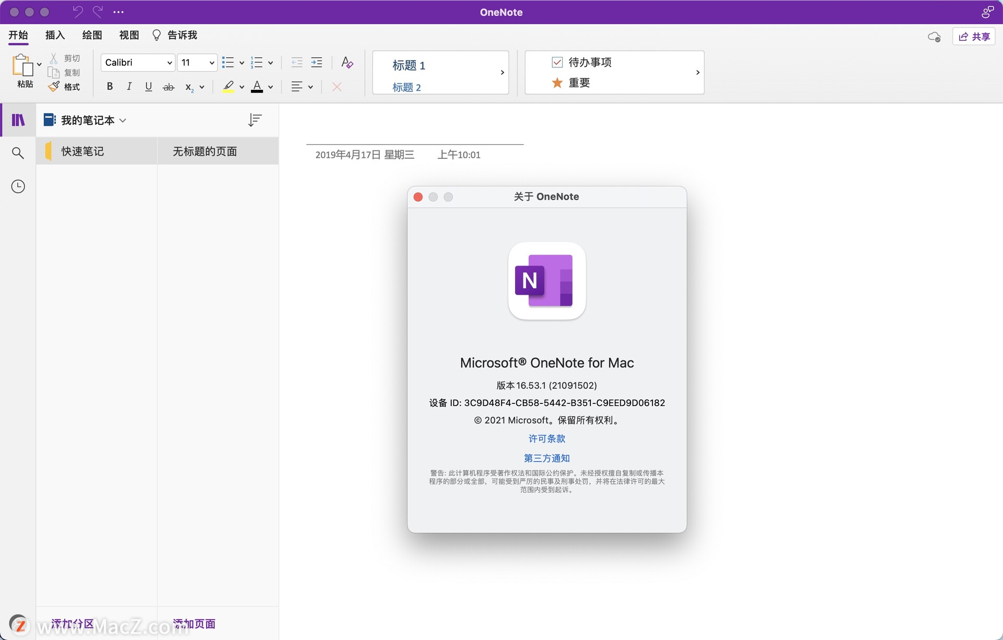Image resolution: width=1003 pixels, height=640 pixels.
Task: Click 添加分区 at bottom
Action: point(73,624)
